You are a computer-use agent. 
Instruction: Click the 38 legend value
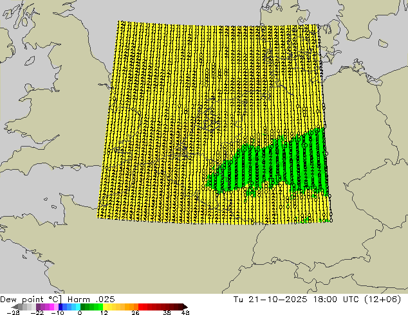point(167,312)
